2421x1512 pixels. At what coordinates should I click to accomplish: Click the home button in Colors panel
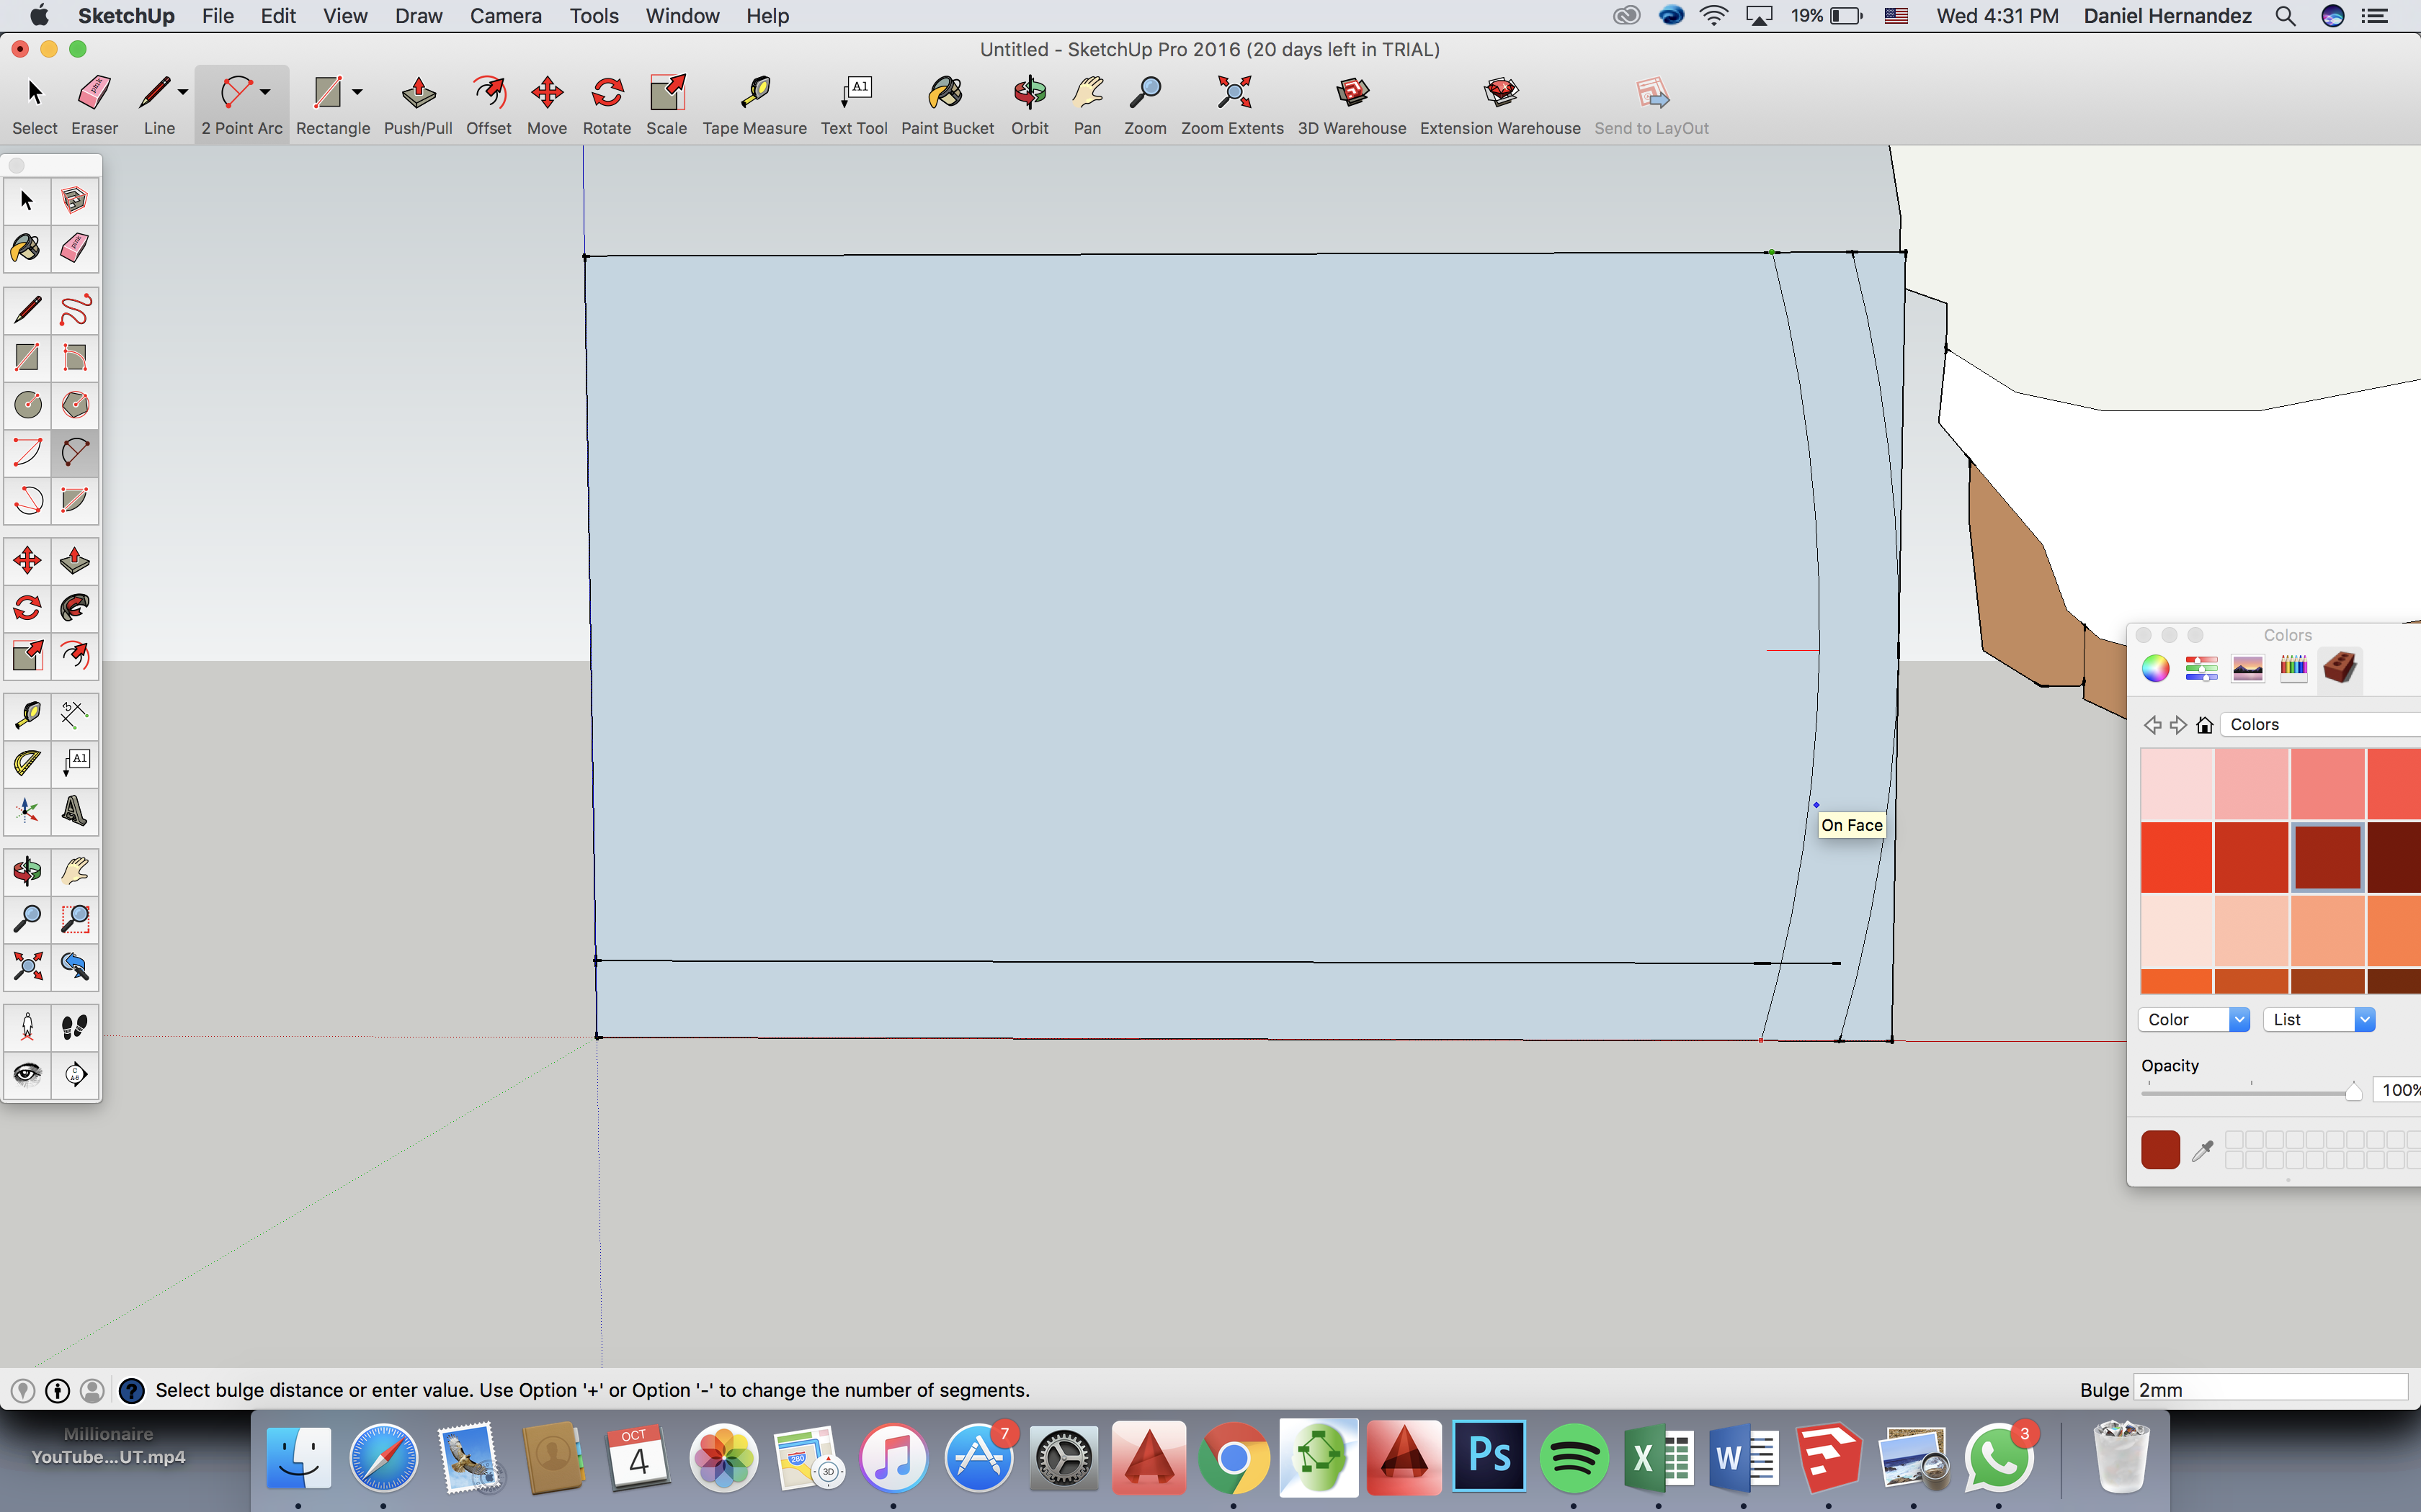tap(2205, 725)
